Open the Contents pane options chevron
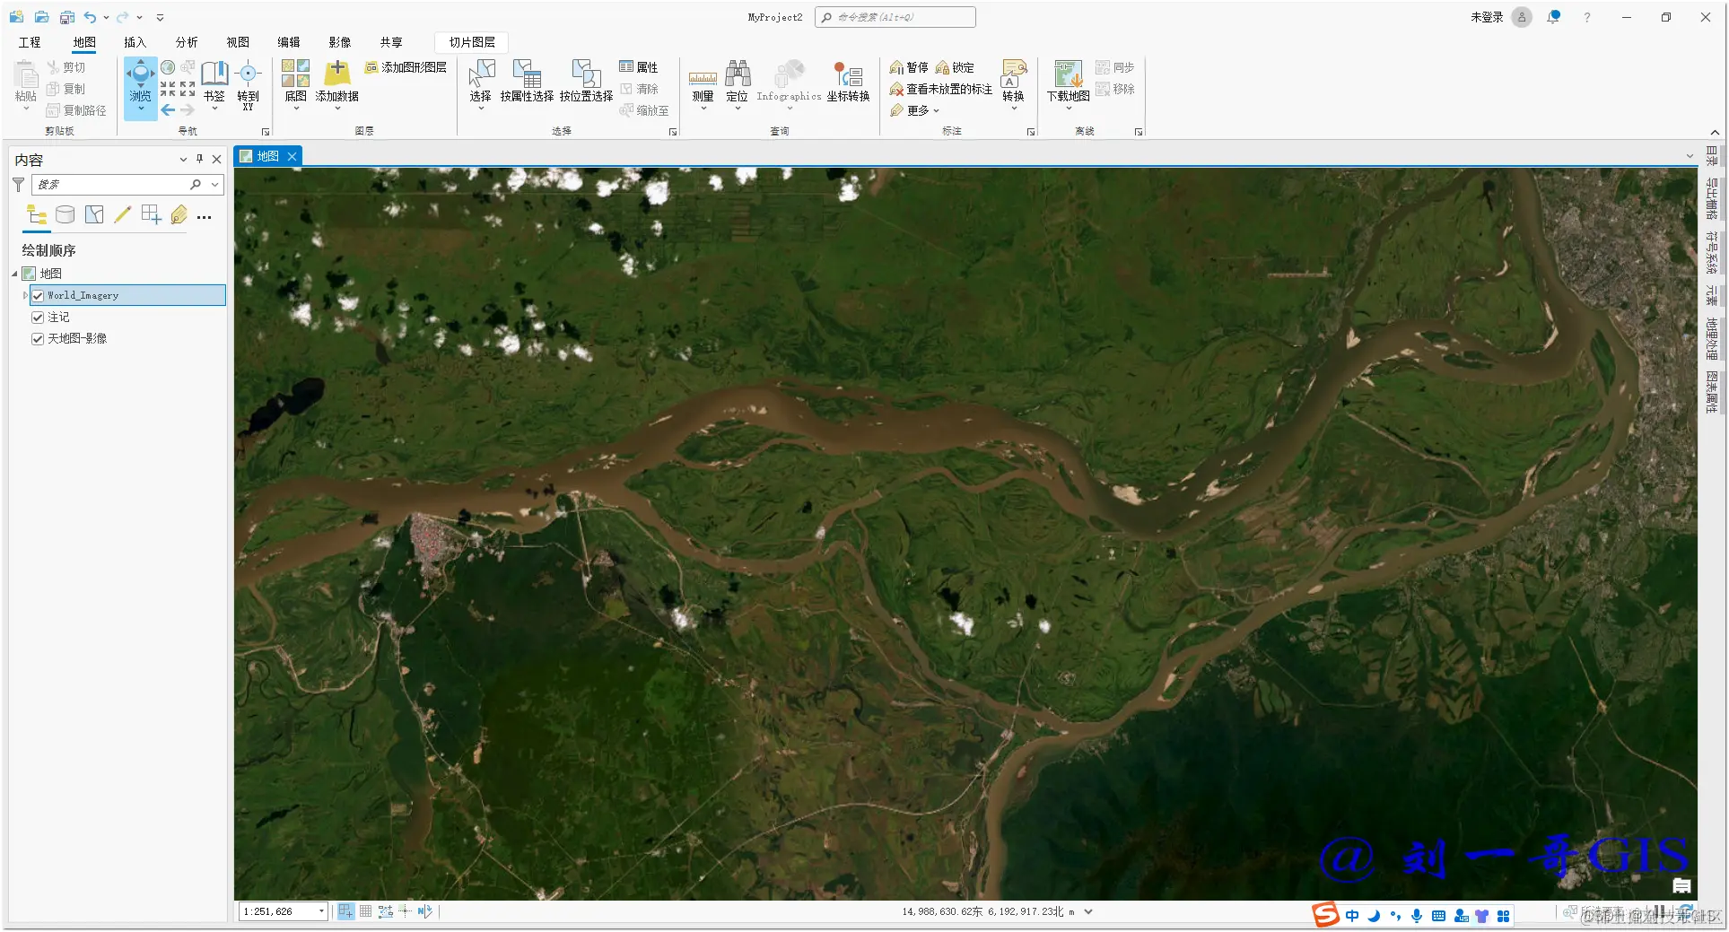 183,160
